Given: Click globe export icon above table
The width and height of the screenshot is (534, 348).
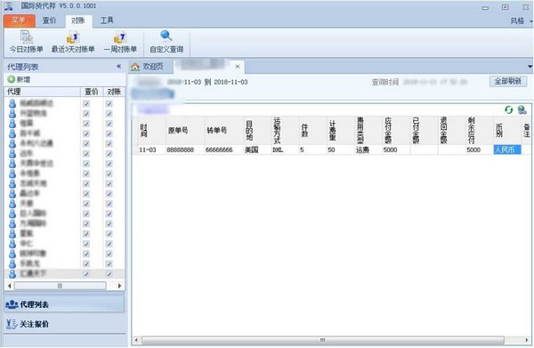Looking at the screenshot, I should coord(522,109).
